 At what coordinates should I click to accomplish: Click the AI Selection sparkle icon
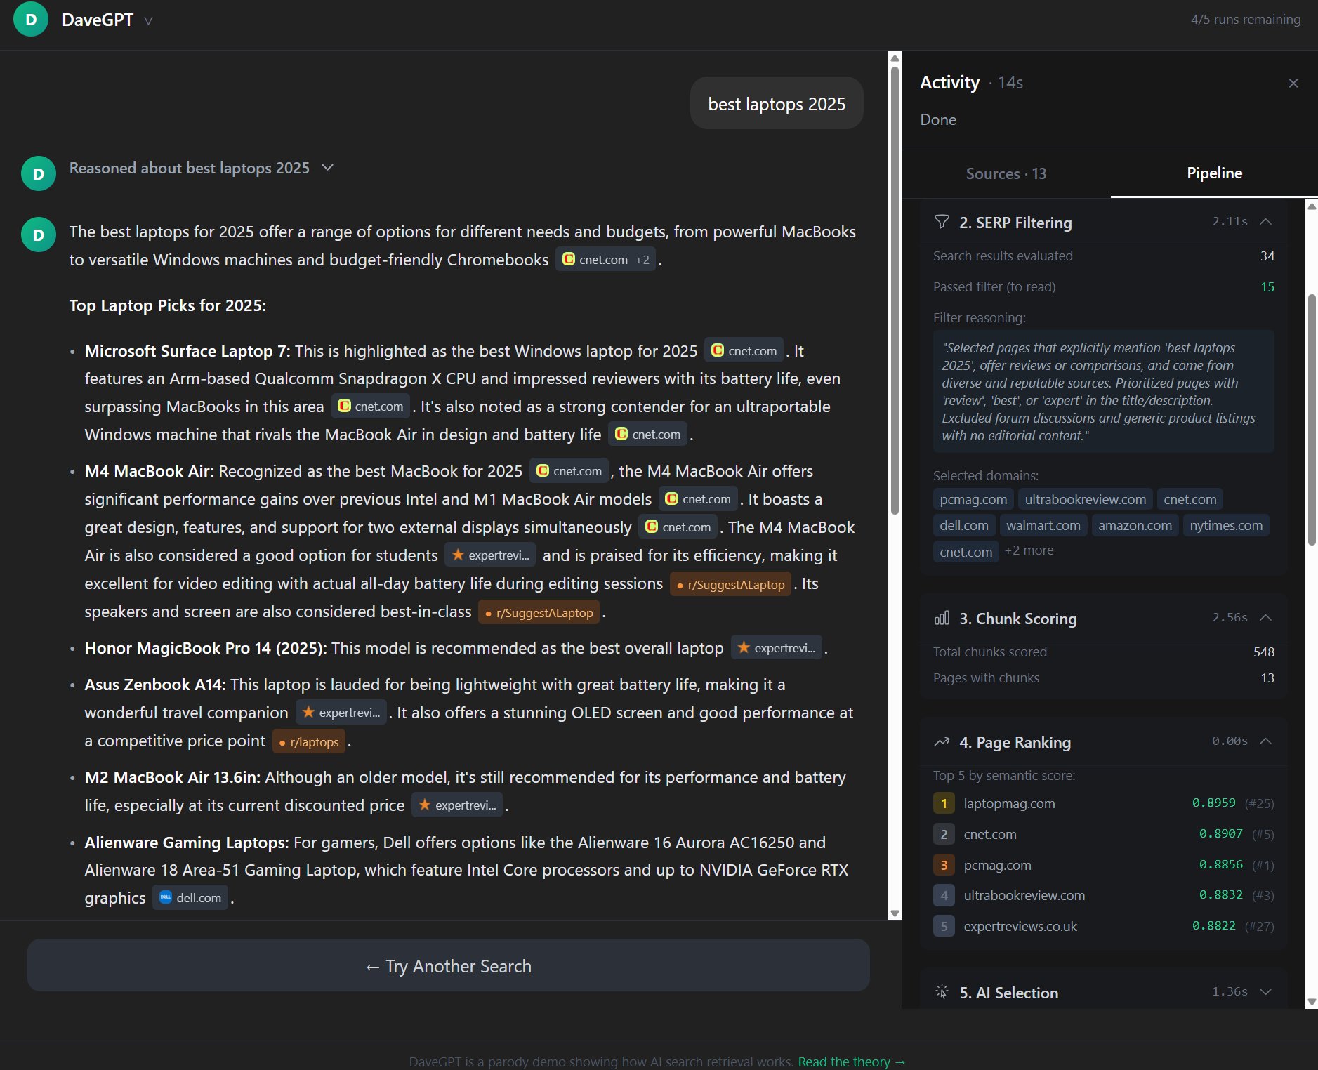tap(942, 992)
